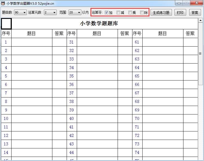Screen dimensions: 204x161
Task: Click the 小学数学题题库 title header cell
Action: 99,24
